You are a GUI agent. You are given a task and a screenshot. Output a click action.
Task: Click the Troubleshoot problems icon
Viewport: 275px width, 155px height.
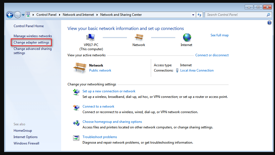click(76, 138)
